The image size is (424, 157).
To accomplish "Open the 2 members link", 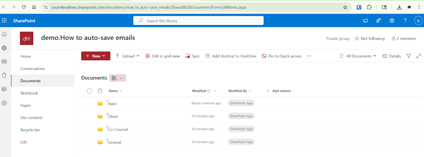I will click(x=404, y=38).
